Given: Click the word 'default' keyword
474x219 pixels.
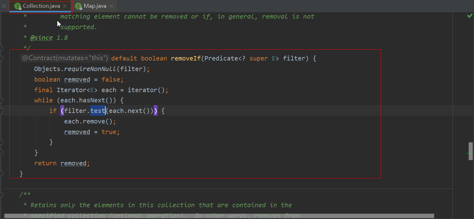Looking at the screenshot, I should [x=124, y=58].
